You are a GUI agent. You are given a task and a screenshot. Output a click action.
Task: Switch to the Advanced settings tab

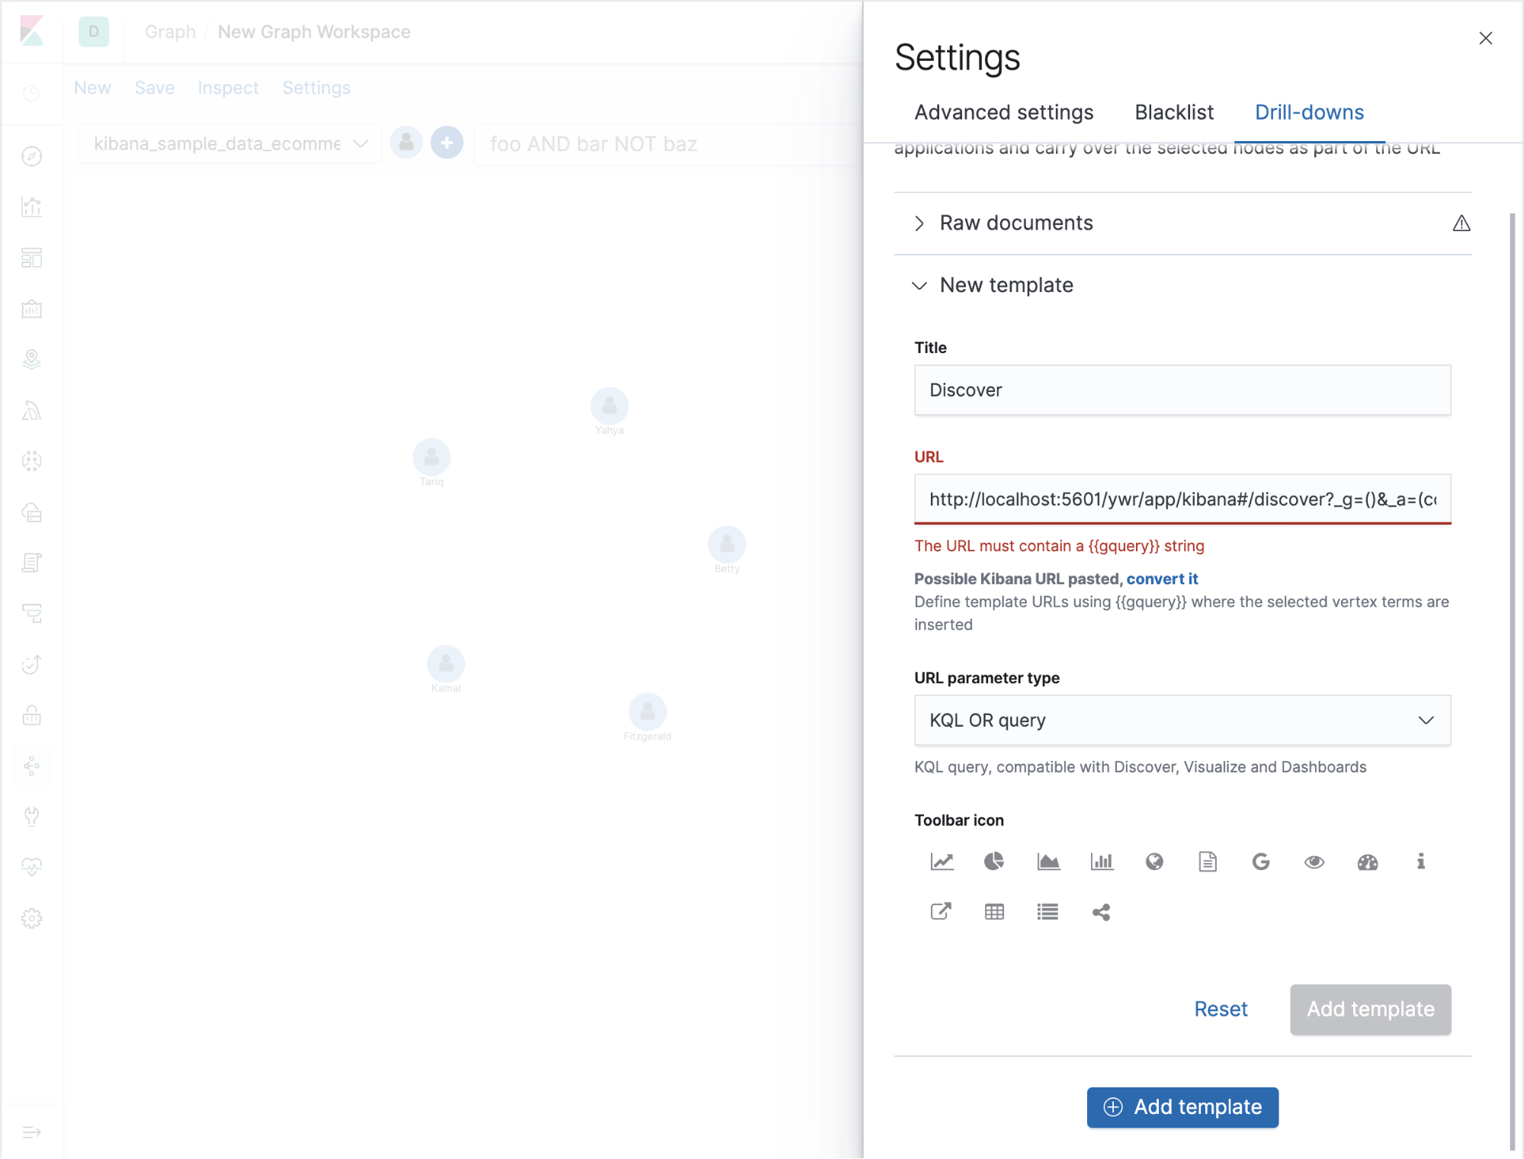(1003, 113)
